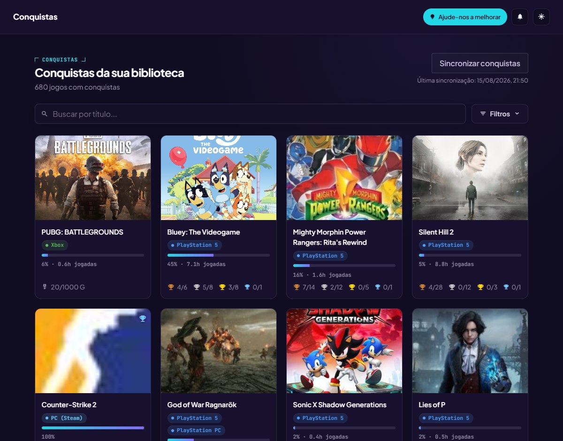
Task: Click Bluey 45% progress bar
Action: 219,255
